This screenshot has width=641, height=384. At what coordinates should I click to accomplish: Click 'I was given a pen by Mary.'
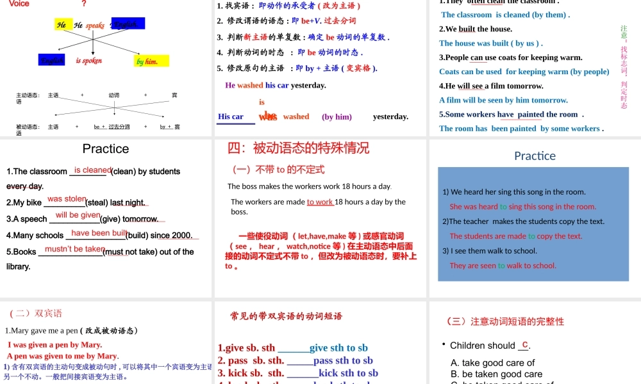click(x=54, y=345)
